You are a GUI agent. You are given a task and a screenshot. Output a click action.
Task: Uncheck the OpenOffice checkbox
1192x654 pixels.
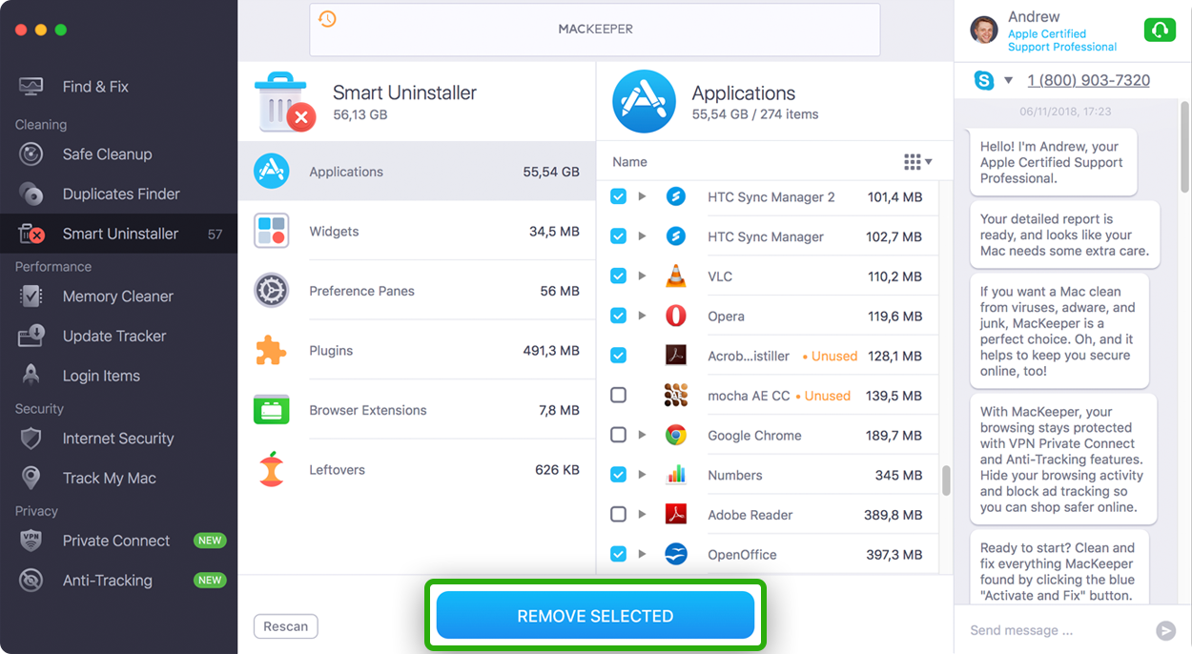(618, 554)
